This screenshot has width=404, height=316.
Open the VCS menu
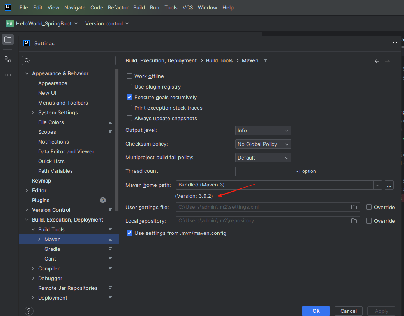pyautogui.click(x=187, y=7)
